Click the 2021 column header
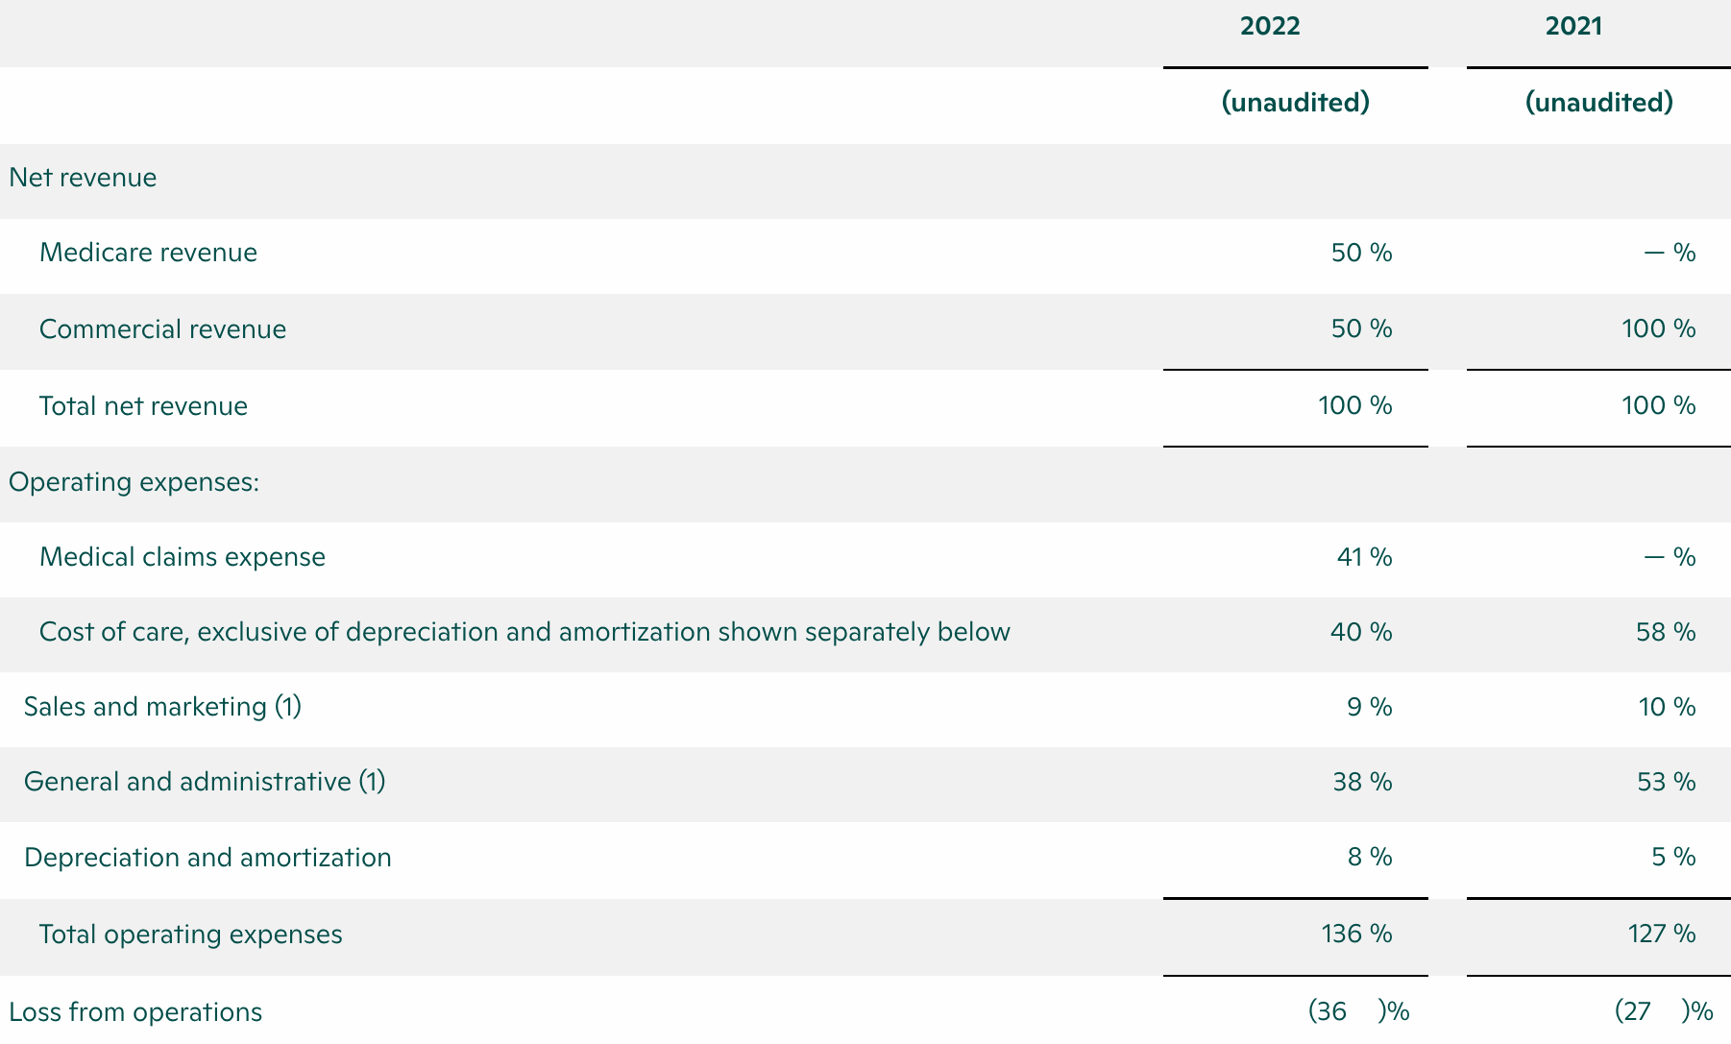The height and width of the screenshot is (1044, 1731). (1573, 26)
